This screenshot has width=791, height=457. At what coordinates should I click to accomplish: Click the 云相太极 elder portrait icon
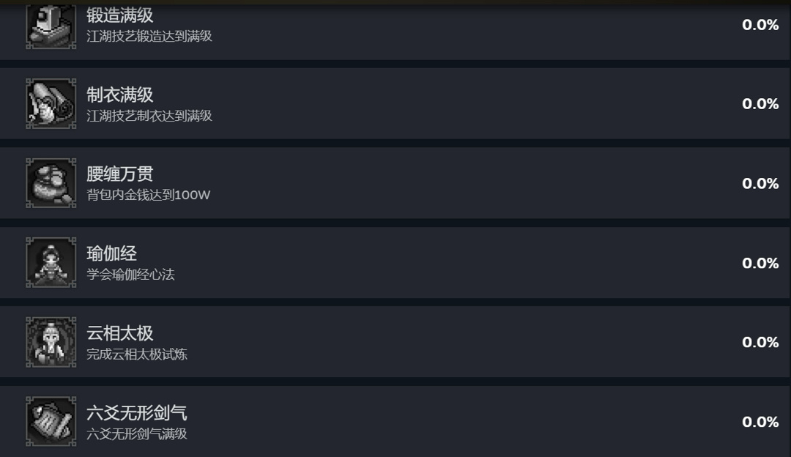pyautogui.click(x=51, y=342)
